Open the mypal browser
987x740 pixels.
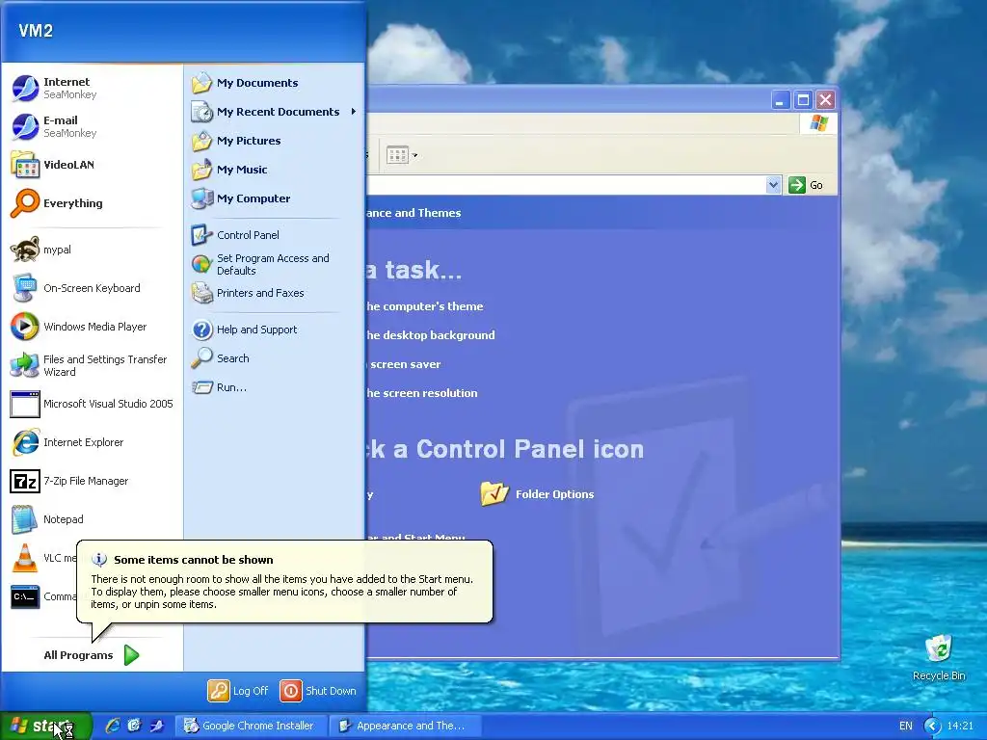(92, 250)
